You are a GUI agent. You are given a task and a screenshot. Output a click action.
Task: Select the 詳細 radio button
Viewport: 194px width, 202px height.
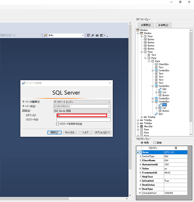155,143
